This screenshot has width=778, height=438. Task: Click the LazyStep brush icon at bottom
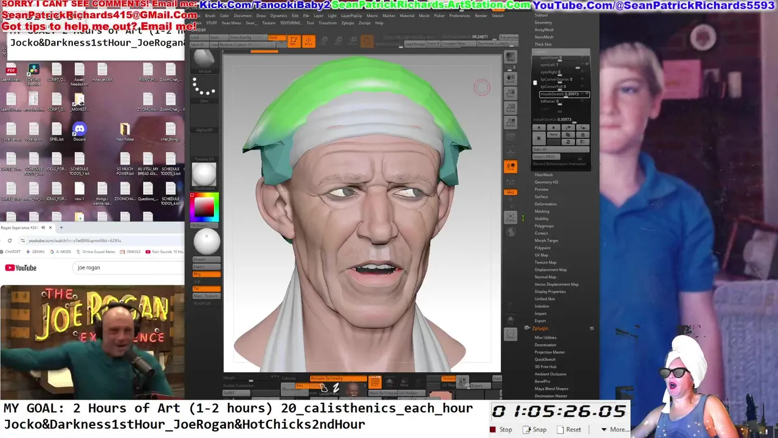tap(323, 388)
